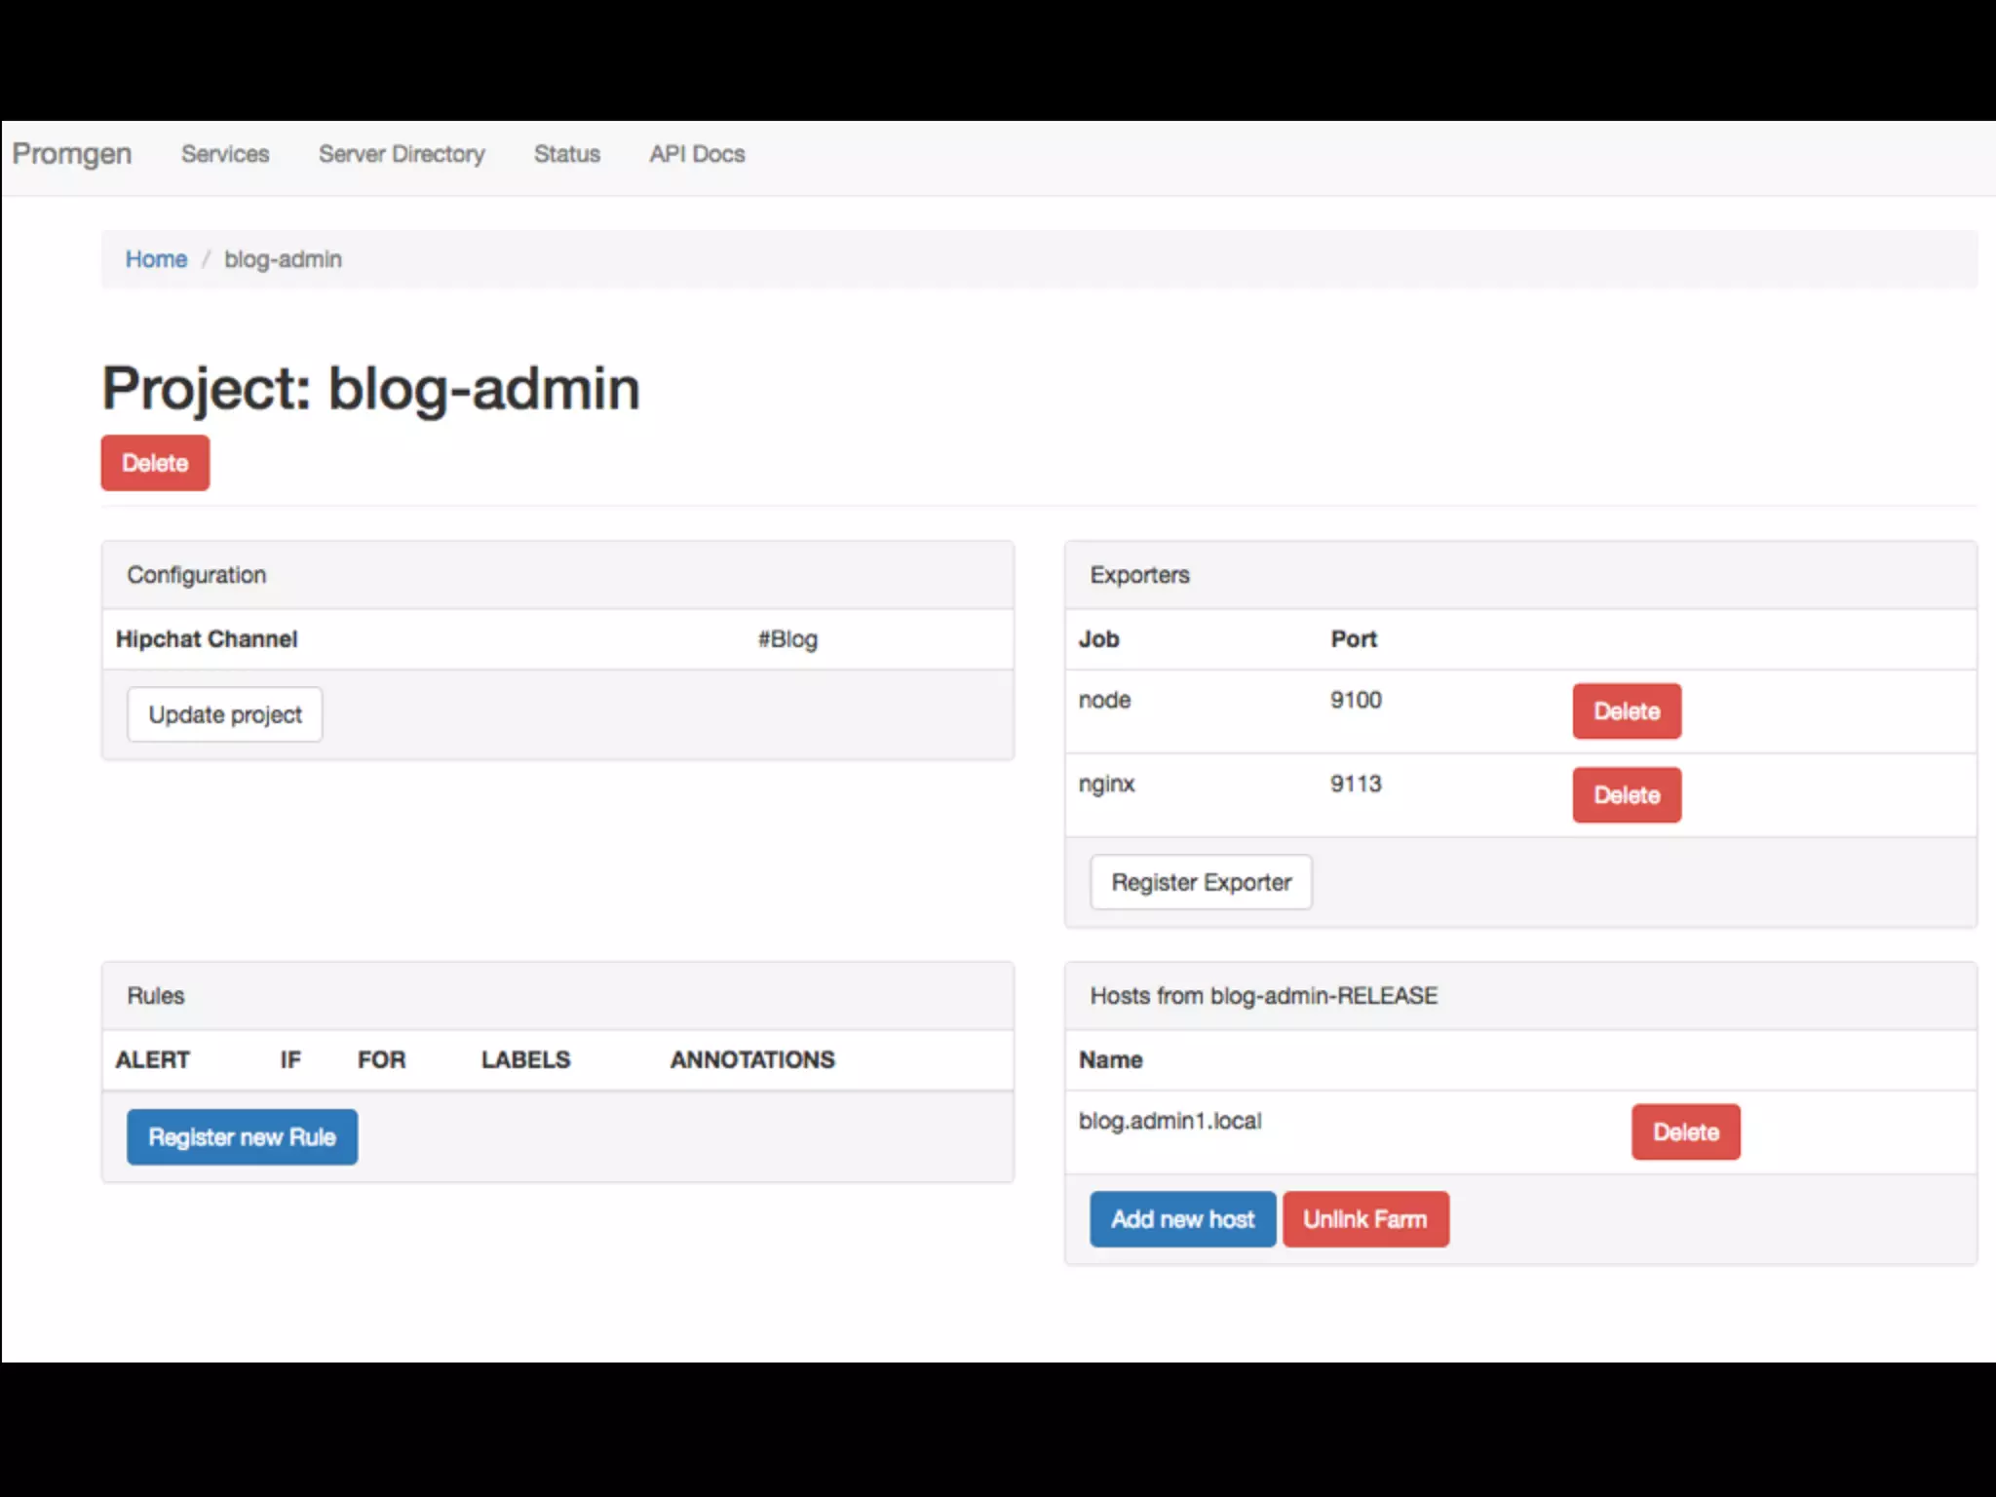Click the Promgen brand logo link
Screen dimensions: 1996x1497
(71, 154)
